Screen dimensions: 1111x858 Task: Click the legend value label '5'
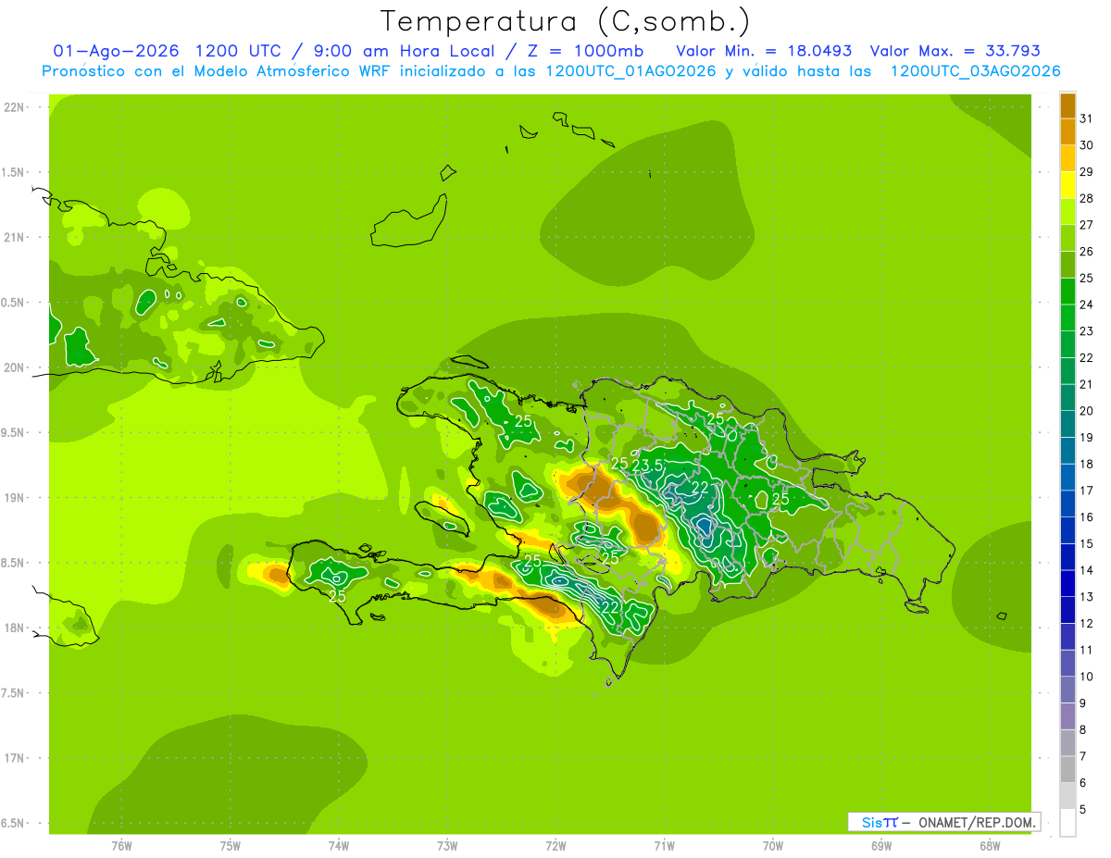(x=1083, y=810)
